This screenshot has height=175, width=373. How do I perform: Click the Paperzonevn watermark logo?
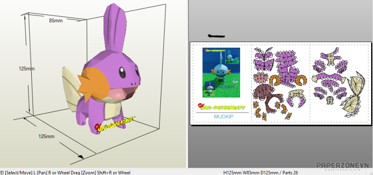342,166
